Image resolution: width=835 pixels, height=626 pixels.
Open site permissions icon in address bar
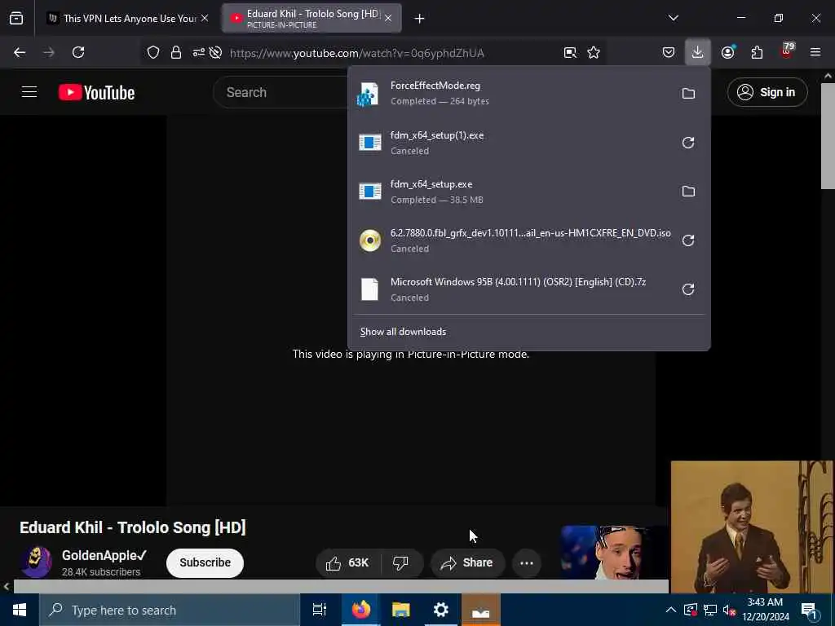point(199,53)
